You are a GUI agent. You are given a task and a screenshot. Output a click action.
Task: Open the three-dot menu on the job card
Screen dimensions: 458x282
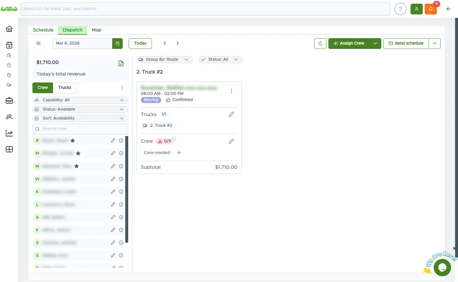[232, 91]
